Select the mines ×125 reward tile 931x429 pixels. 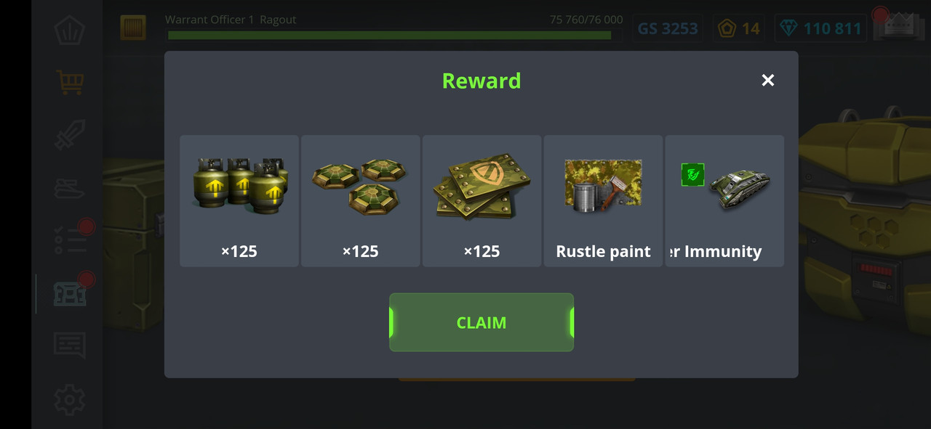pyautogui.click(x=361, y=201)
